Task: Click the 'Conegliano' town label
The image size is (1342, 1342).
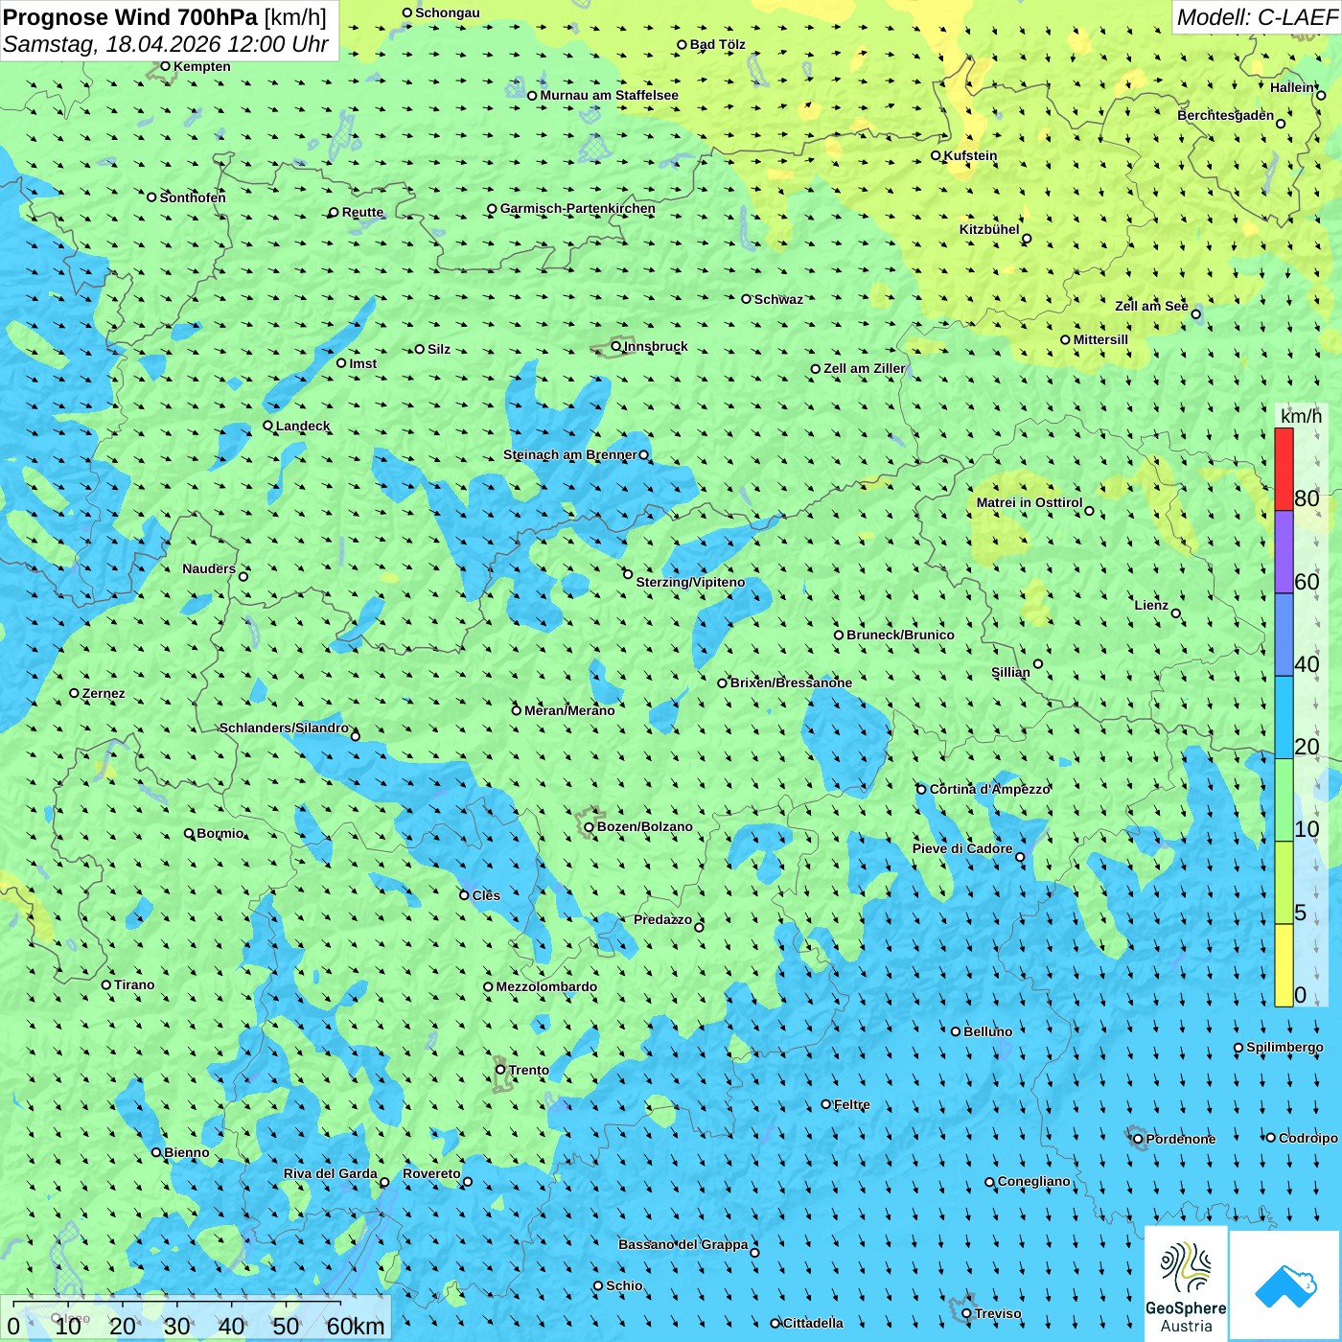Action: click(x=1033, y=1181)
